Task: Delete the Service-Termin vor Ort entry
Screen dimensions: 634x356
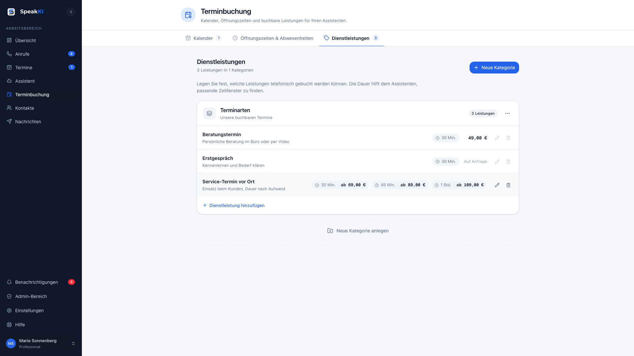Action: (508, 185)
